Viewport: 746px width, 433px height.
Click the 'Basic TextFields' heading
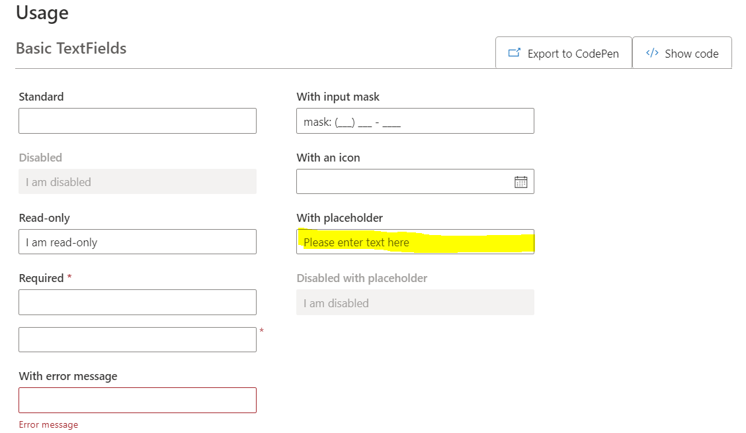point(71,48)
